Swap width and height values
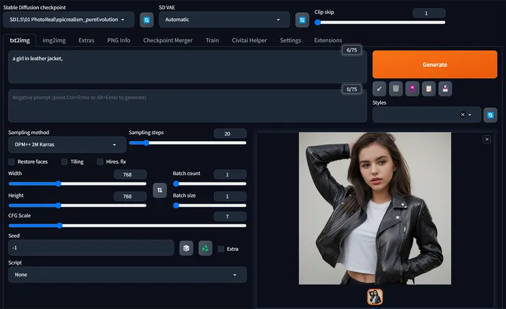This screenshot has height=309, width=506. (x=160, y=190)
